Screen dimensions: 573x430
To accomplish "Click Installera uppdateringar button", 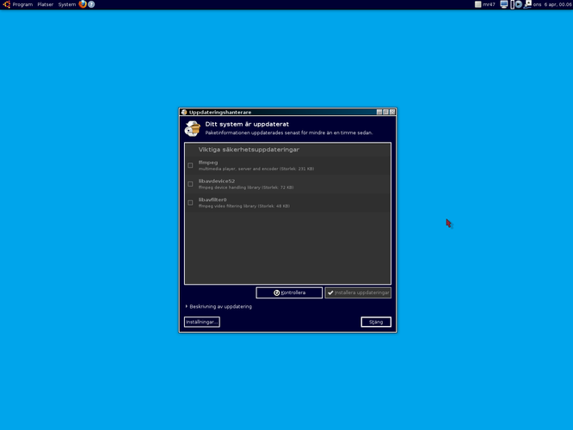I will [358, 292].
